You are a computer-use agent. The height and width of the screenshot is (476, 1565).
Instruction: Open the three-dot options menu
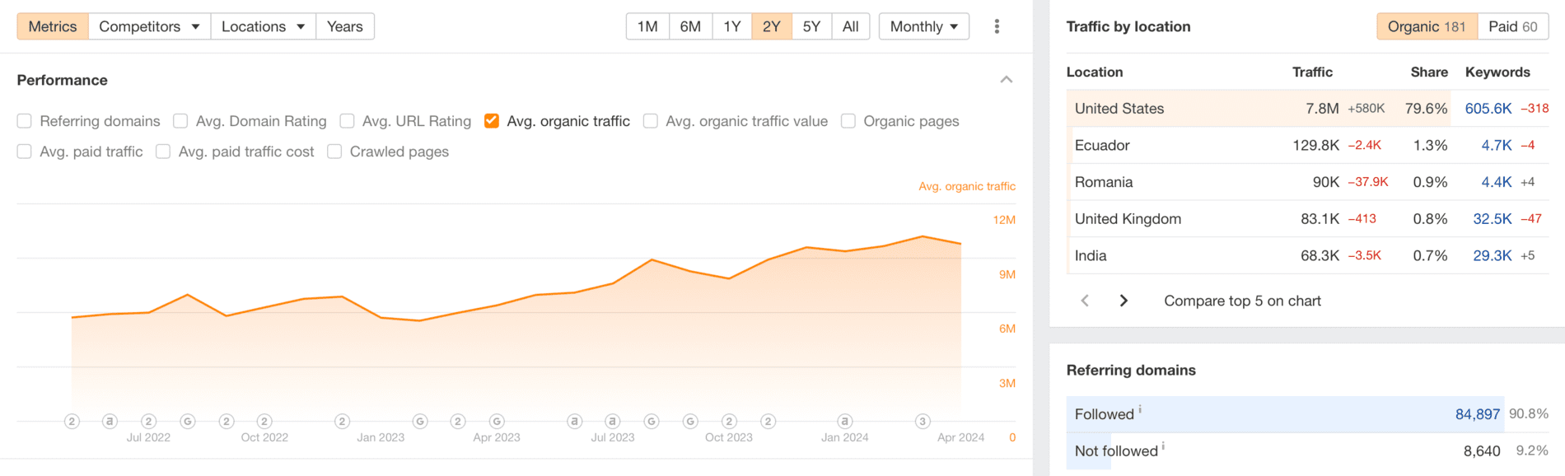tap(997, 26)
